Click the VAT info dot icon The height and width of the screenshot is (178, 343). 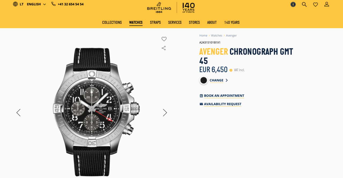(x=231, y=70)
